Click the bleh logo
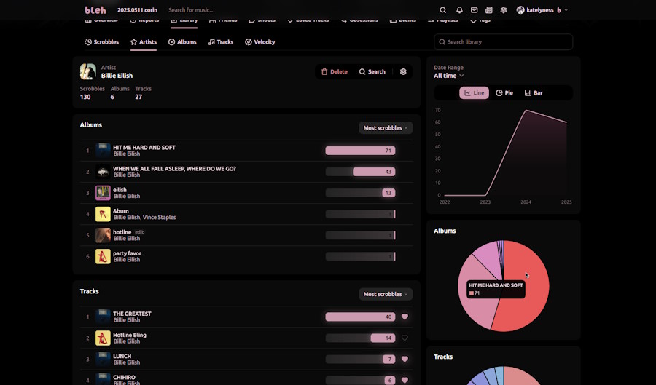 tap(95, 10)
